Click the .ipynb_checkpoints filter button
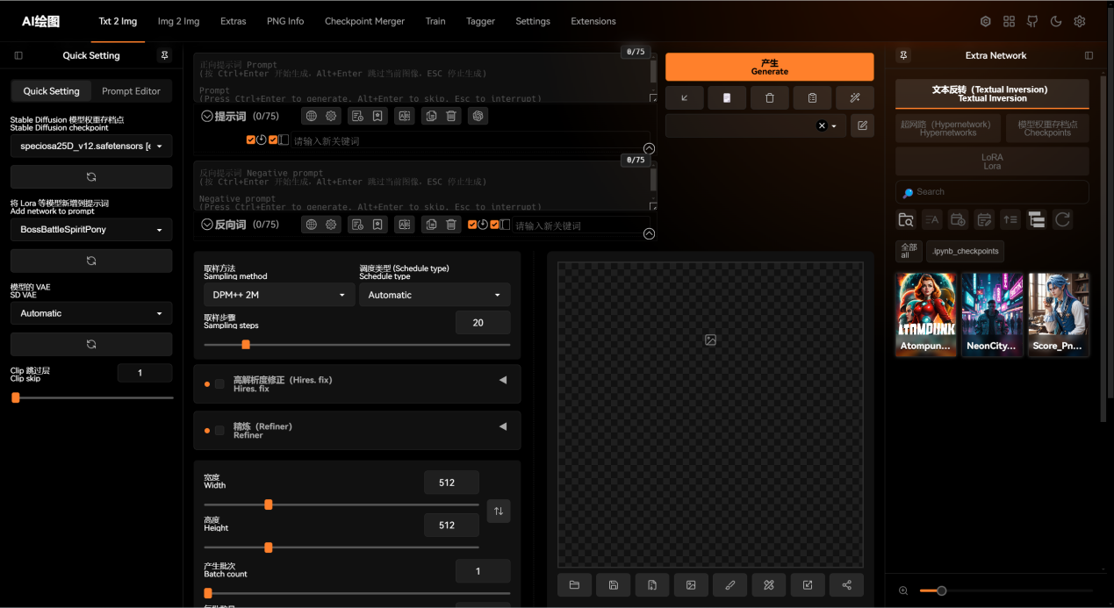The height and width of the screenshot is (608, 1114). coord(965,251)
